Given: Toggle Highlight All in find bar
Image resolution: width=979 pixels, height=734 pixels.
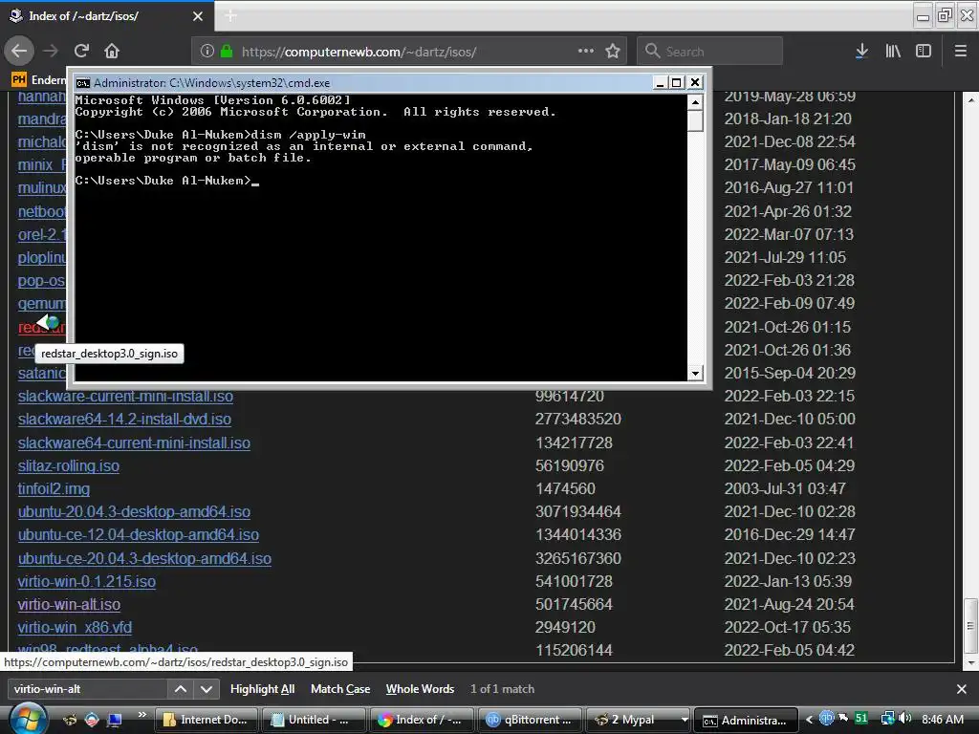Looking at the screenshot, I should (x=262, y=689).
